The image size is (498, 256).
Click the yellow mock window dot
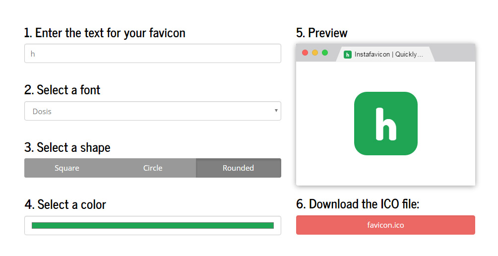(x=315, y=53)
